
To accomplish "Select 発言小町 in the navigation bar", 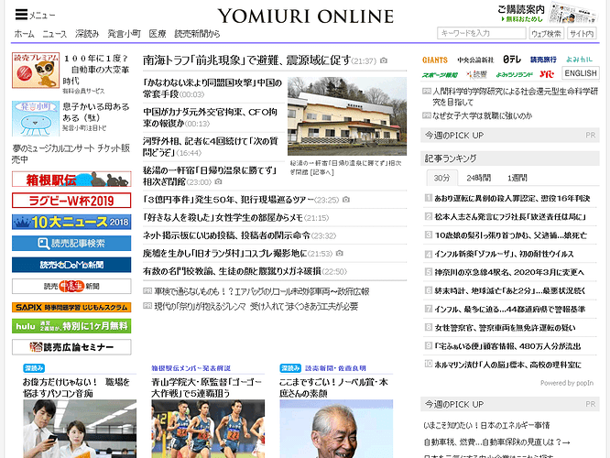I will click(124, 34).
